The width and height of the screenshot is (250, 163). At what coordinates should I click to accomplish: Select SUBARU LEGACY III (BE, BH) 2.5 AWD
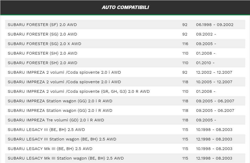coord(125,130)
